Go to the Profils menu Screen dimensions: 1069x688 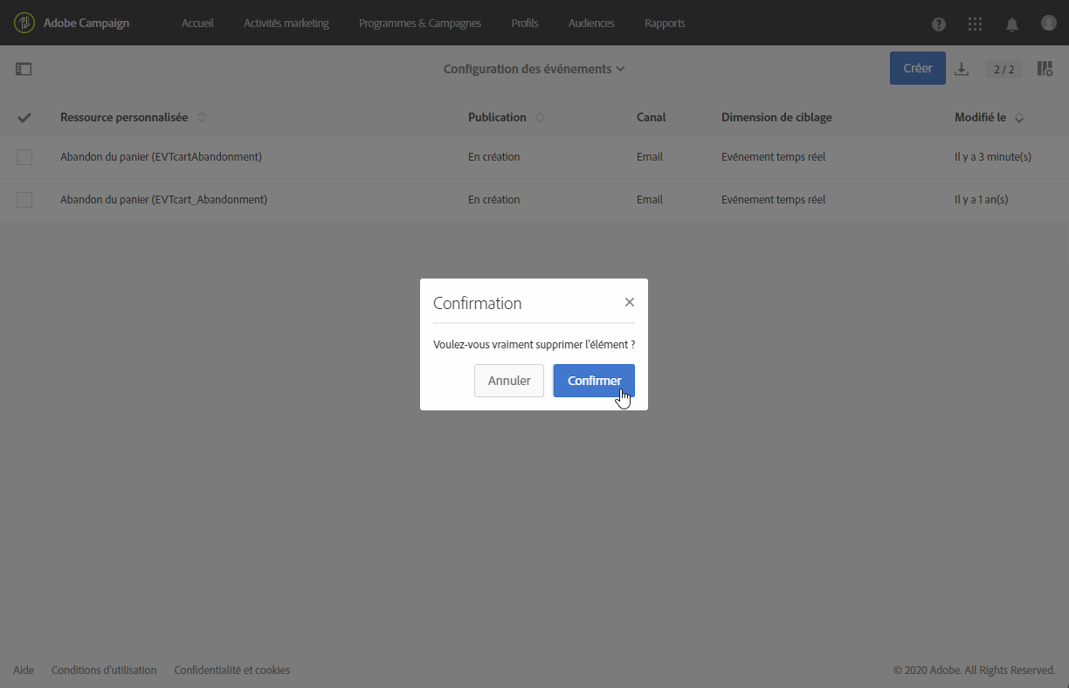pyautogui.click(x=525, y=24)
